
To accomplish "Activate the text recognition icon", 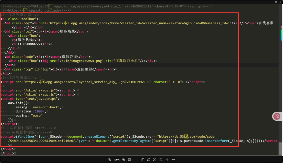I will 155,160.
